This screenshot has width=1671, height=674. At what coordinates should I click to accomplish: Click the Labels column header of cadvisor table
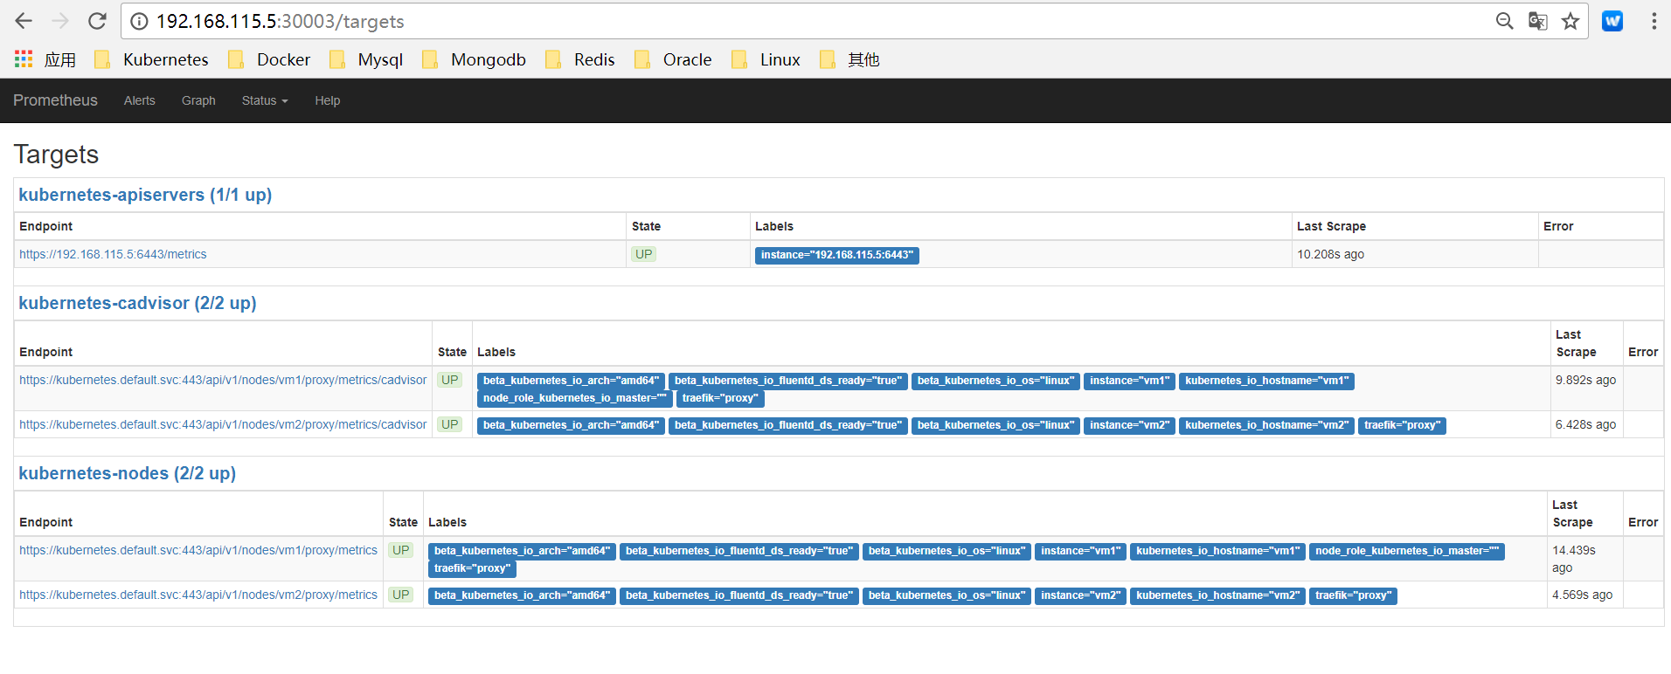point(496,352)
